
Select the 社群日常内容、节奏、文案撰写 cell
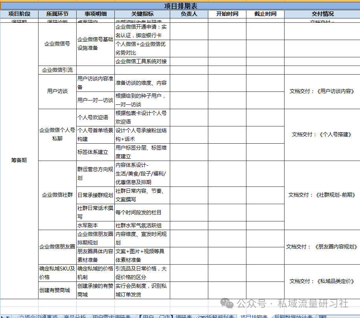[x=142, y=196]
